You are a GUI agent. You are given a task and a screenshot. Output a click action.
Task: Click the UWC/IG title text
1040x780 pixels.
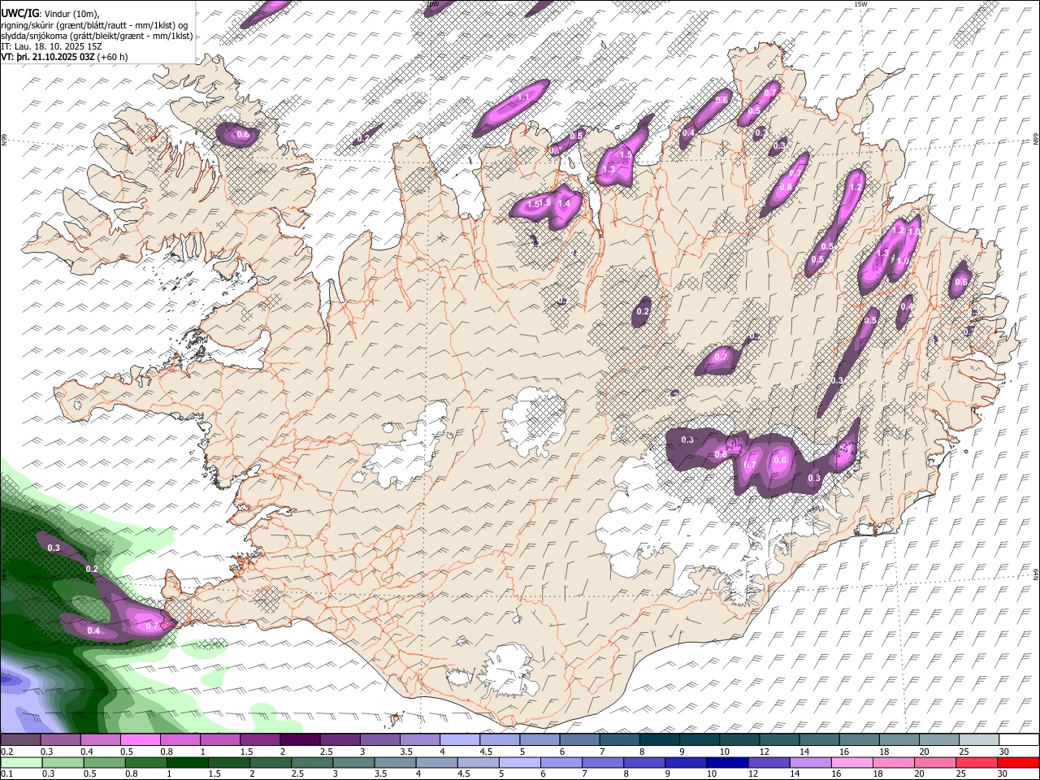(19, 13)
